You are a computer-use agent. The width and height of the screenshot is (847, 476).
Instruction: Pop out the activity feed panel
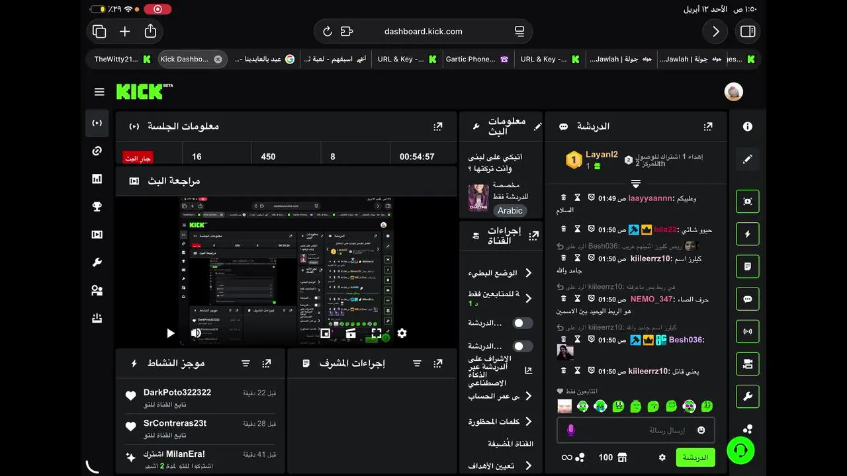tap(266, 364)
